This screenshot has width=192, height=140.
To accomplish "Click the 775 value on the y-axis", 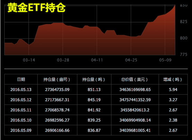I will pos(184,55).
